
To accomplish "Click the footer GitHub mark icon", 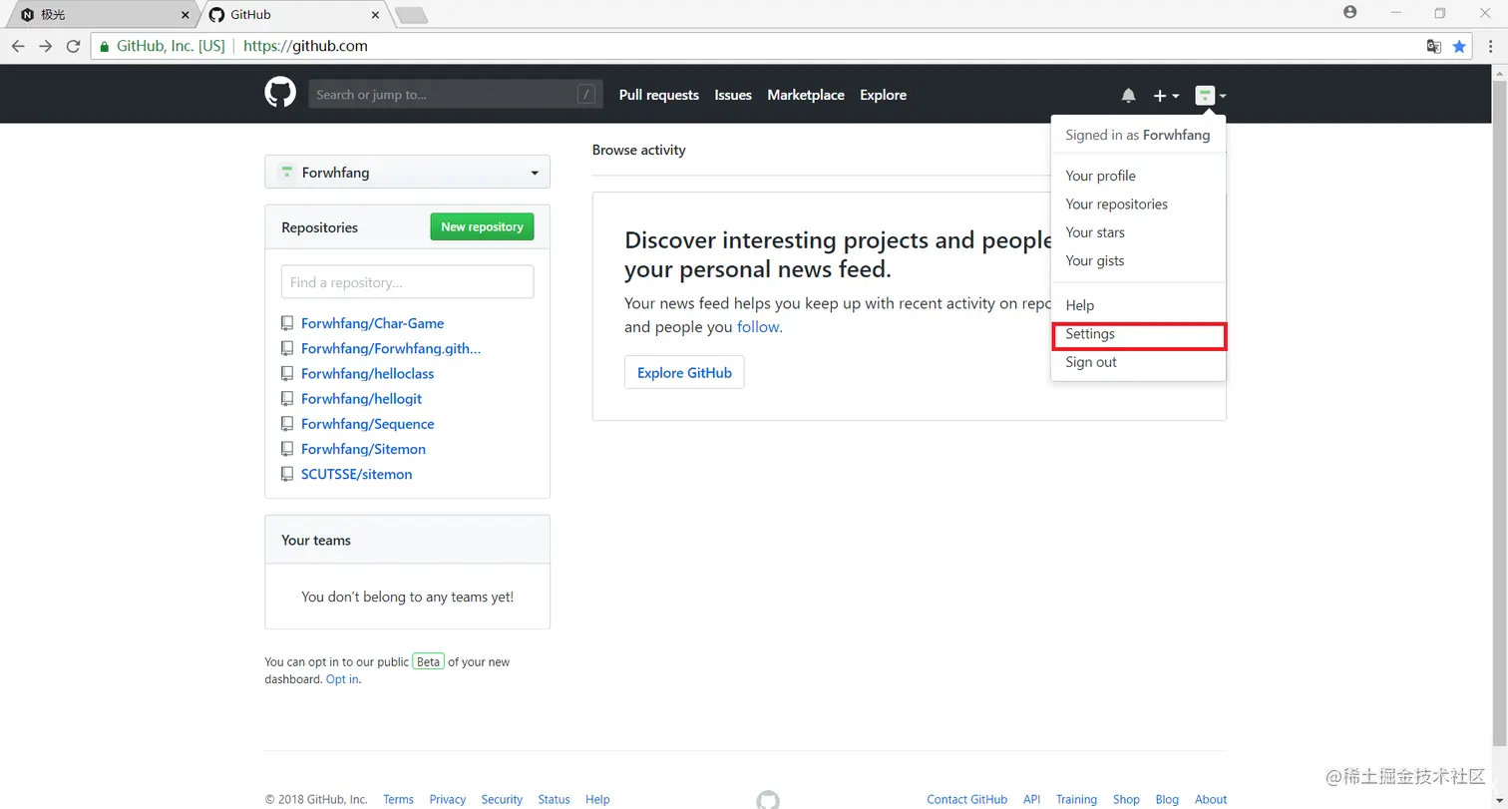I will pos(768,800).
